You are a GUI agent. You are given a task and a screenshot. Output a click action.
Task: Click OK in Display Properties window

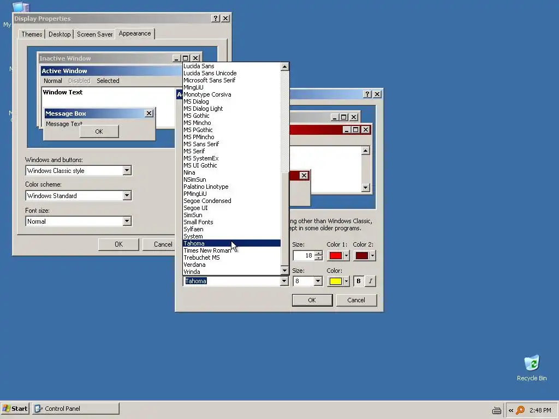click(x=118, y=244)
